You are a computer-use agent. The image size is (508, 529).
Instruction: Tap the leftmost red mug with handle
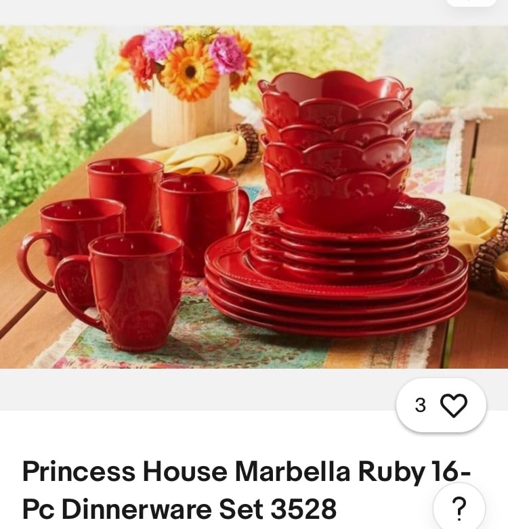(71, 246)
